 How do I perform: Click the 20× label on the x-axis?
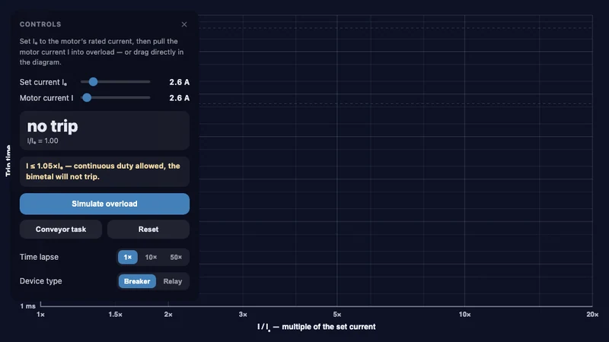click(592, 315)
